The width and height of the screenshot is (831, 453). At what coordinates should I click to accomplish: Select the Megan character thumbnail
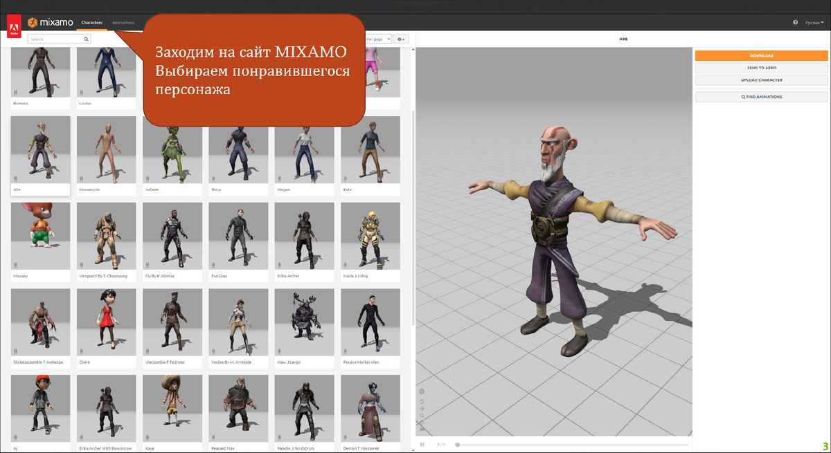[305, 155]
